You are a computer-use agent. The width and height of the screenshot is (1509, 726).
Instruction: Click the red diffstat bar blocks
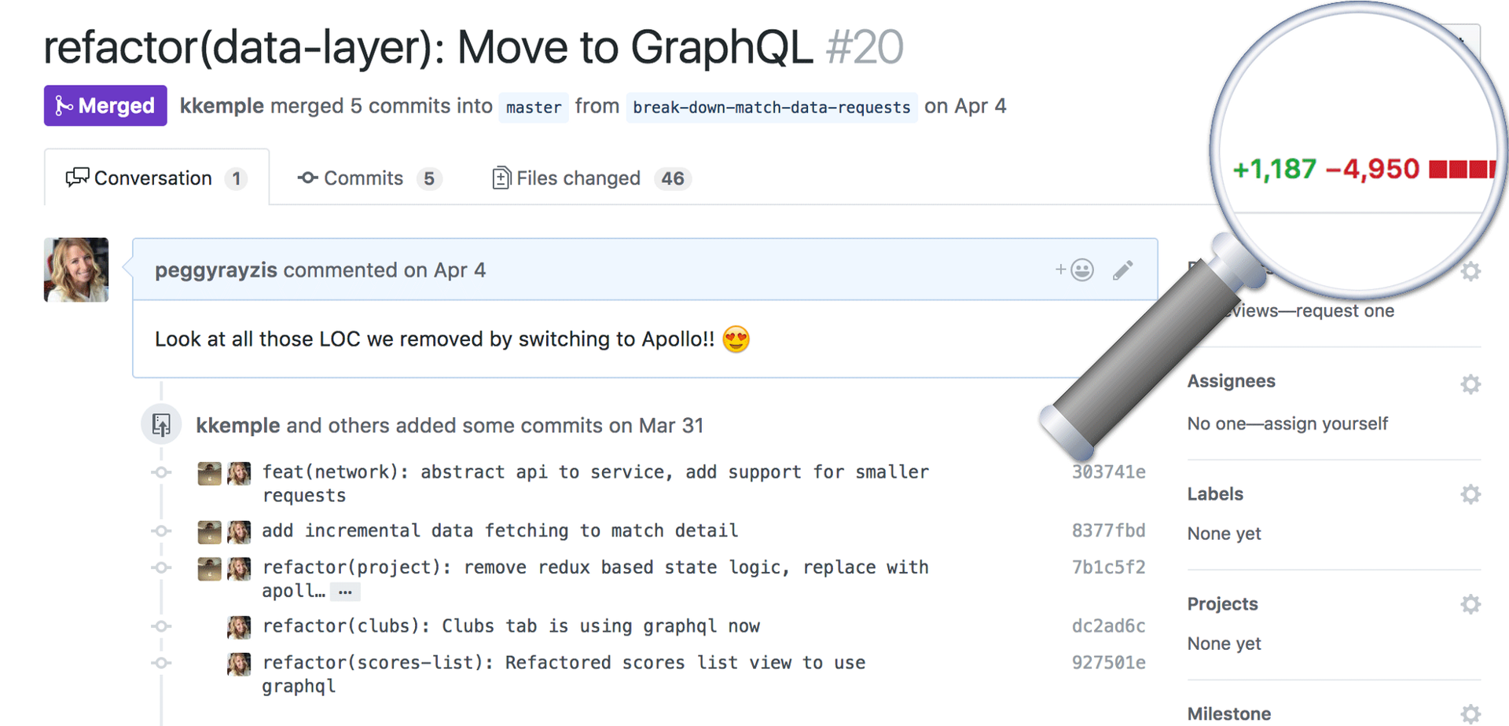coord(1461,169)
